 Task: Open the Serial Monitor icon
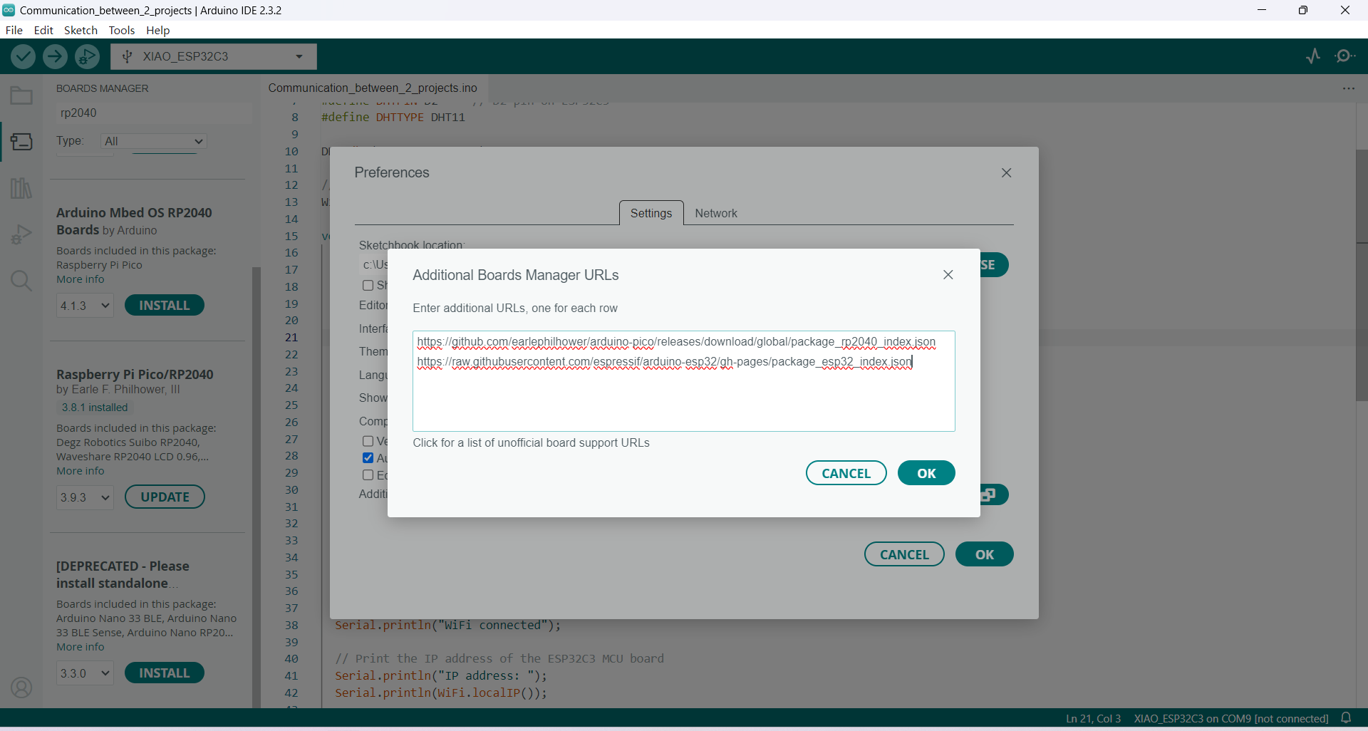tap(1345, 56)
